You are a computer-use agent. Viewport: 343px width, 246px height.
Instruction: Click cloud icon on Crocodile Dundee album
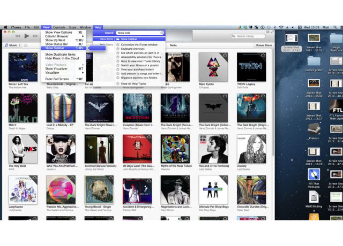(263, 178)
